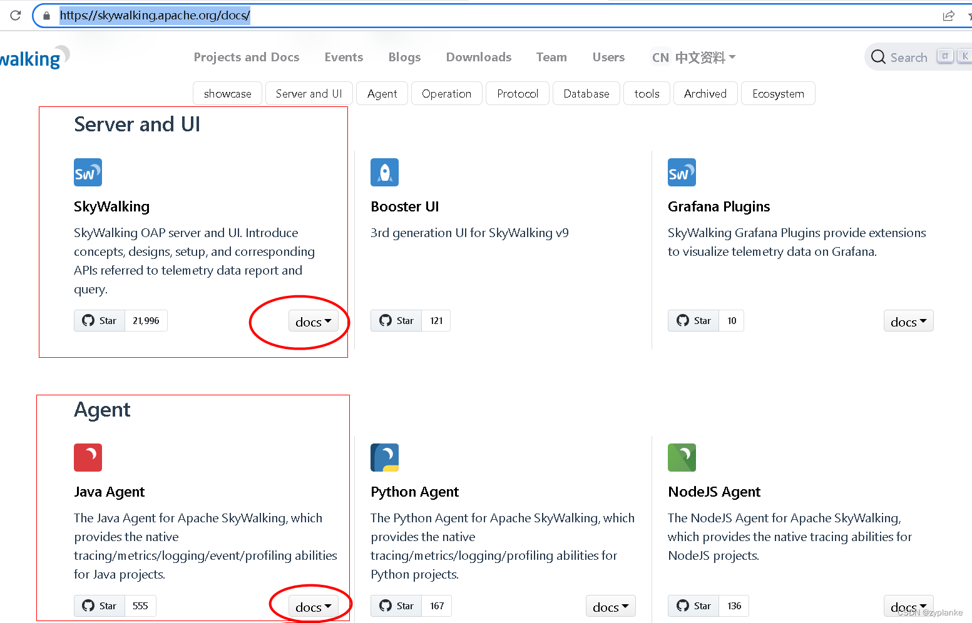Switch to the Archived category tab
The height and width of the screenshot is (623, 972).
705,93
